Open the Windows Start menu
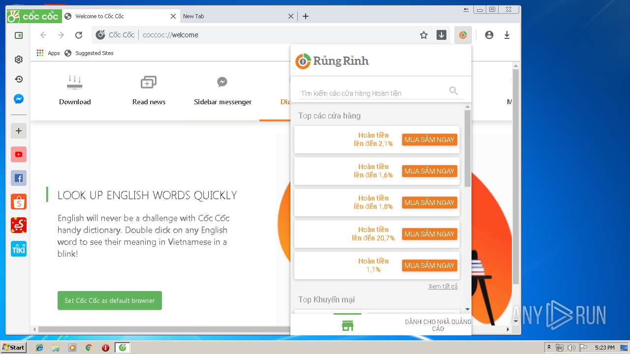This screenshot has height=354, width=630. 14,348
